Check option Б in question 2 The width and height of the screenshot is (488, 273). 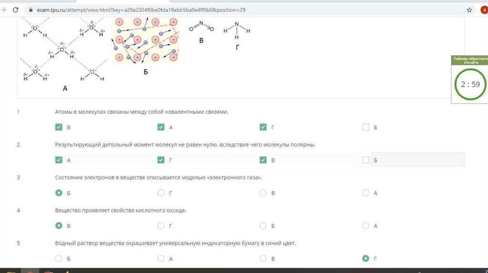(366, 160)
